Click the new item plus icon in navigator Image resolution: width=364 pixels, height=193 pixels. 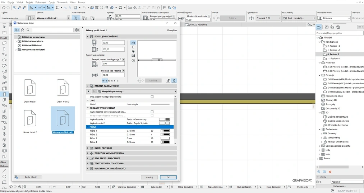[x=319, y=172]
